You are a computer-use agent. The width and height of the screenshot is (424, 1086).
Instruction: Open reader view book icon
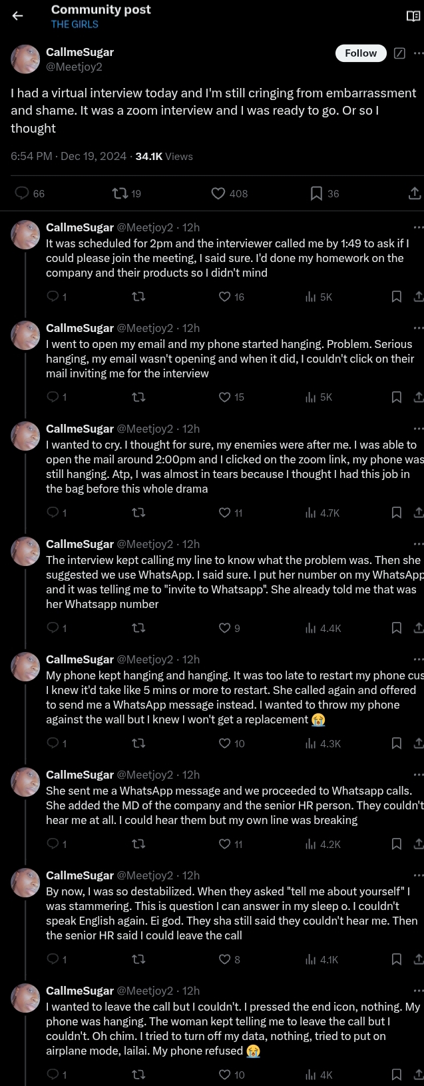[413, 16]
